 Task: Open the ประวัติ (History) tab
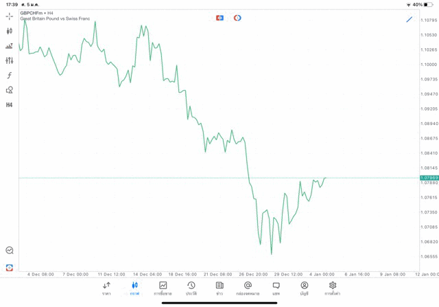point(191,288)
